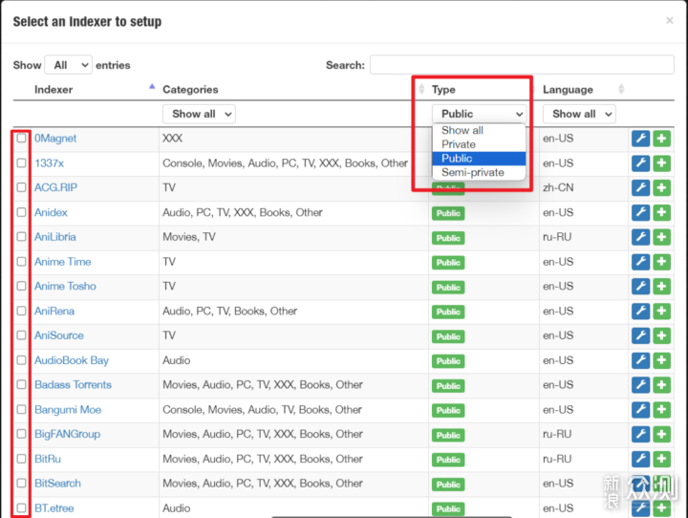
Task: Tick the 1337x checkbox
Action: click(21, 162)
